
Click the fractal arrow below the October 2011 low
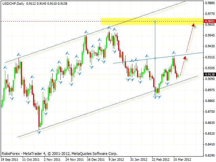tap(39, 132)
